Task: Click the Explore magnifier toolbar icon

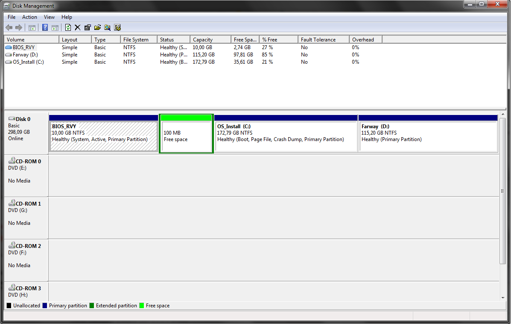Action: point(107,28)
